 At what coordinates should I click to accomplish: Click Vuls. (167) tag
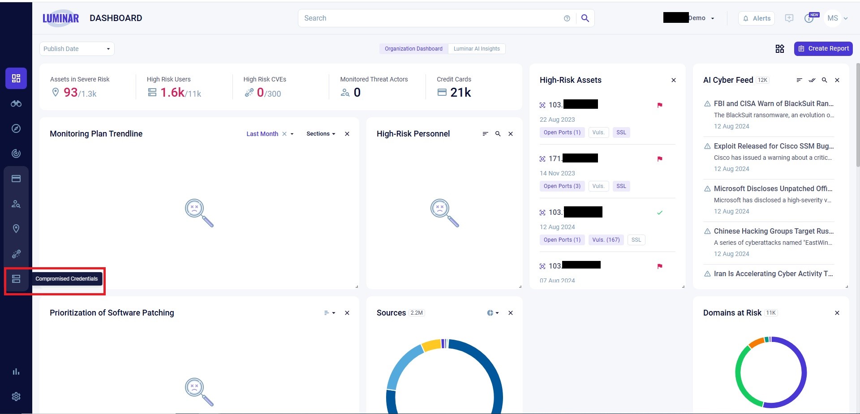pos(606,240)
